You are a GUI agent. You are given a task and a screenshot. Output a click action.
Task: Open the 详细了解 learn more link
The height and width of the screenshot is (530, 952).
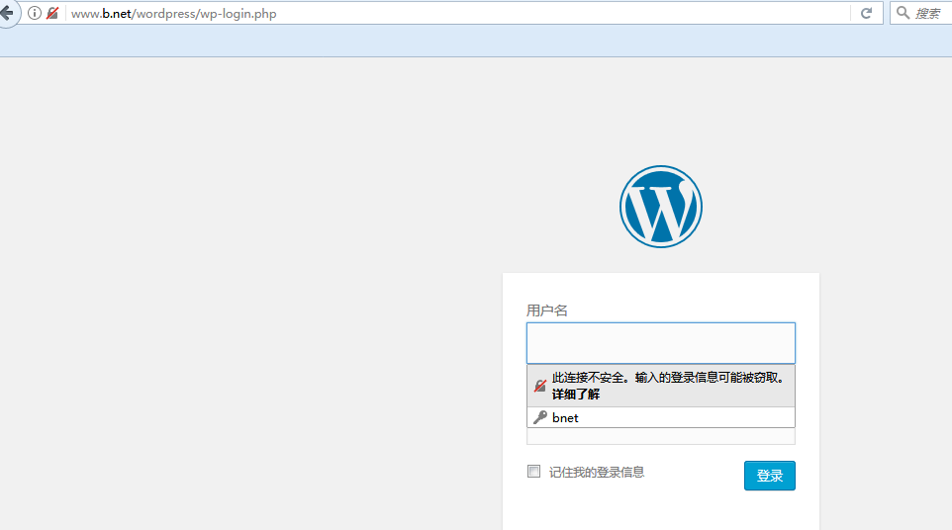[576, 395]
